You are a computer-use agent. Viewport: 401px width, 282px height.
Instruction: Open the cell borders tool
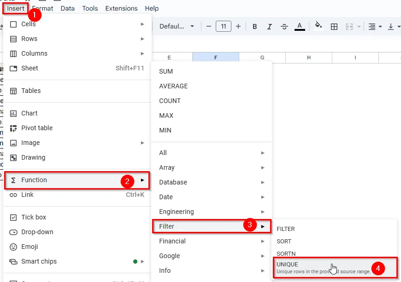pos(334,27)
